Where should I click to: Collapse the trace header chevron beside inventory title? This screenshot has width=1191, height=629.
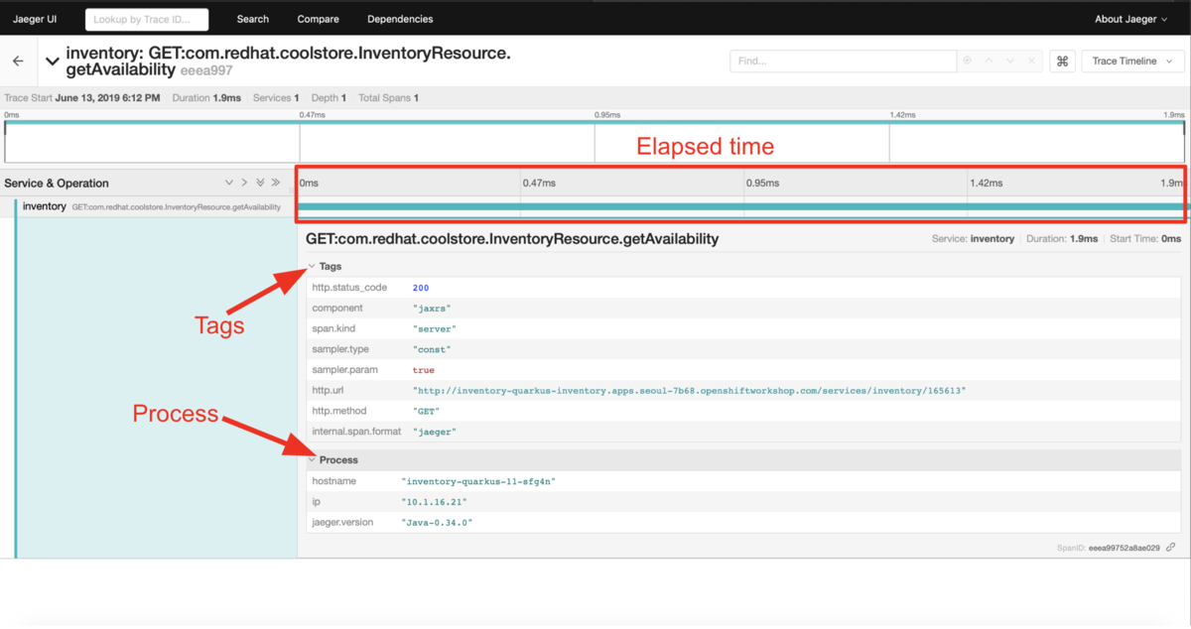[53, 62]
